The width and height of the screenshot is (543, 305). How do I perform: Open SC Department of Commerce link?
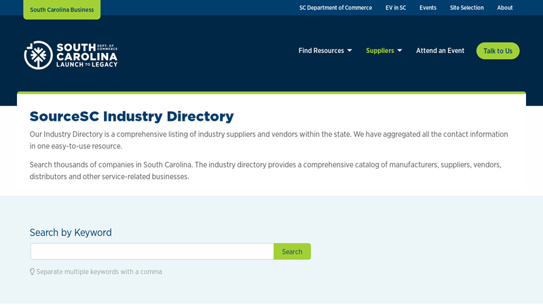click(x=335, y=7)
